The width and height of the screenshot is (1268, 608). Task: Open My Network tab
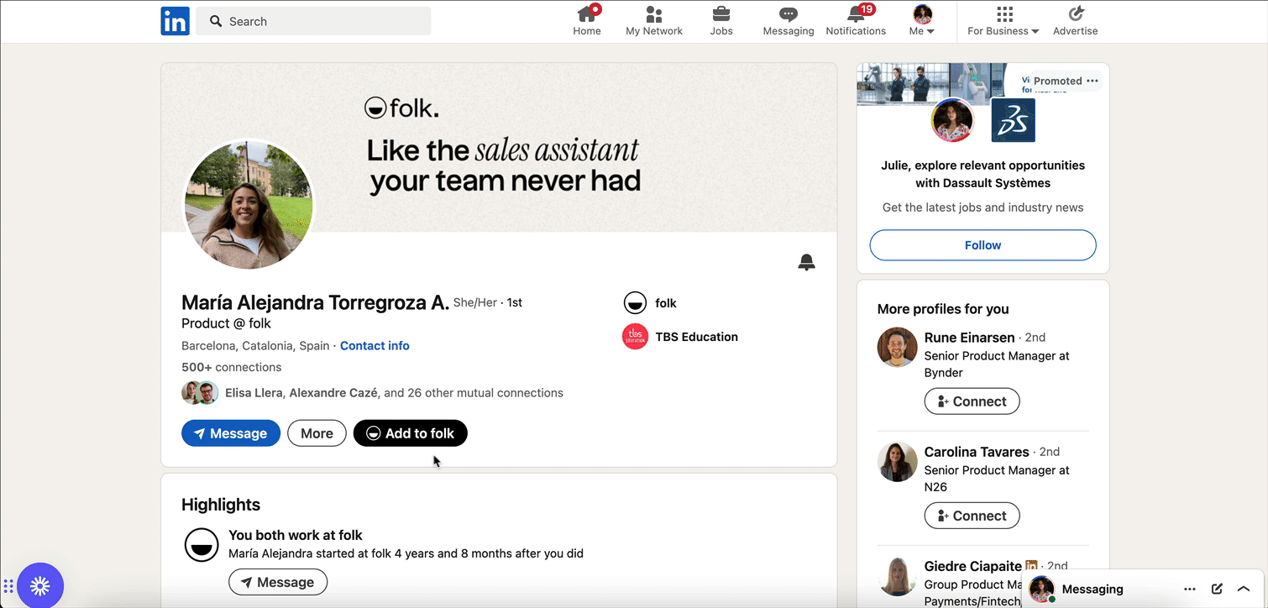(654, 21)
